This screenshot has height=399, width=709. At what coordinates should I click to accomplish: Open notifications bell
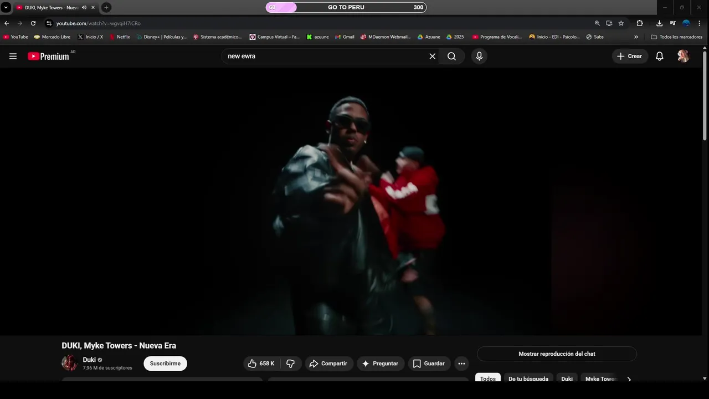click(x=659, y=56)
